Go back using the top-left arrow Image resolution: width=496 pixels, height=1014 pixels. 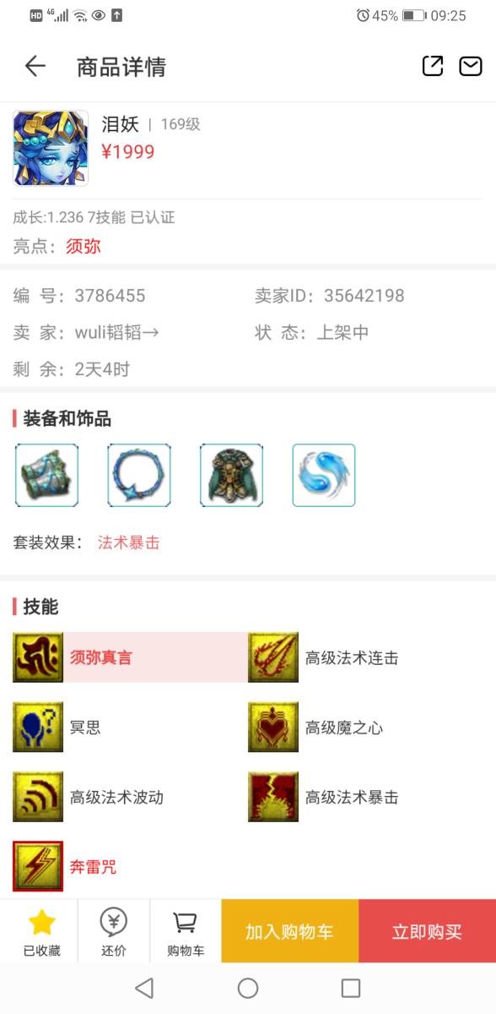click(x=35, y=66)
